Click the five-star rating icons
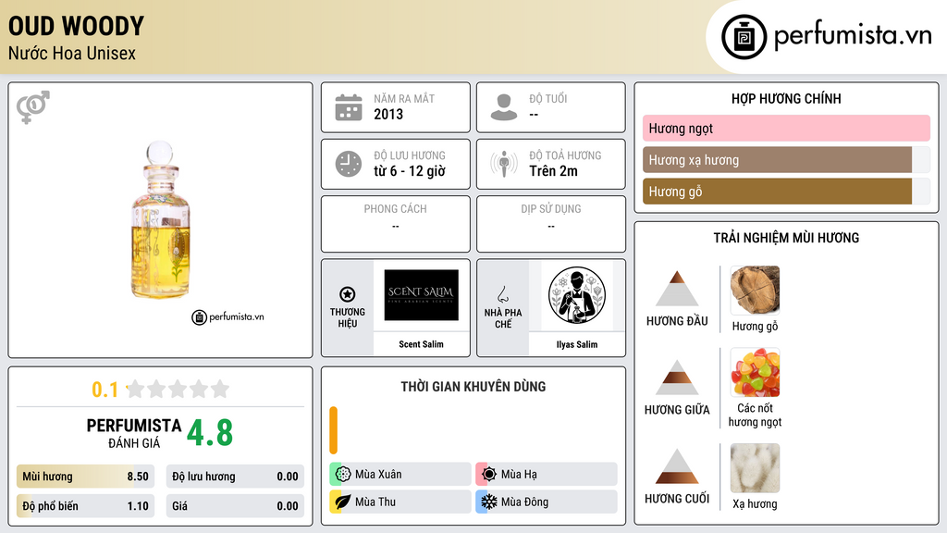Screen dimensions: 947x533 [x=178, y=389]
